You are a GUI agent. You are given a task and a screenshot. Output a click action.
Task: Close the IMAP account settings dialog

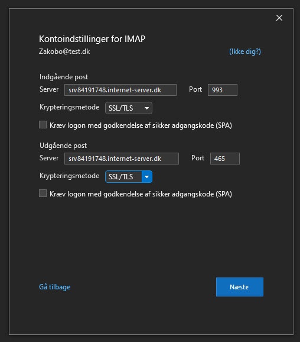click(279, 18)
